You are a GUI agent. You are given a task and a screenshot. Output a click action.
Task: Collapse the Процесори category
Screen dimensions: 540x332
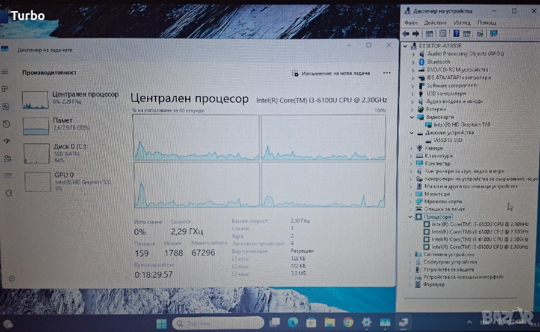411,217
